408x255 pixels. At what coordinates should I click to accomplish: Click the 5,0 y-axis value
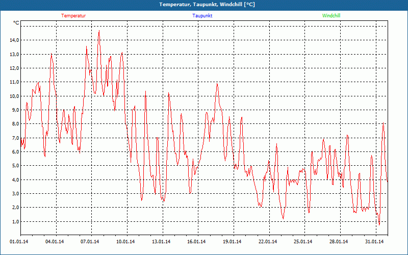[x=16, y=165]
